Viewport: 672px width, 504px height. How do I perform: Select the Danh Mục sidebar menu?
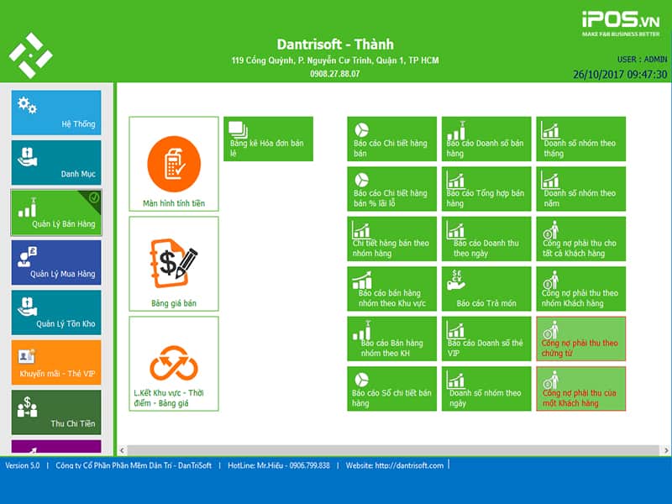click(56, 162)
